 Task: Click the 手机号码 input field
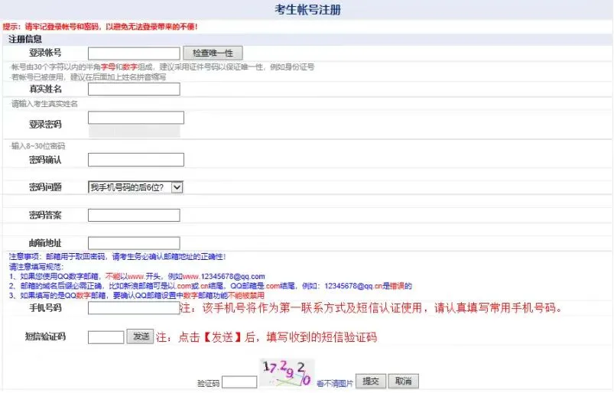tap(134, 308)
